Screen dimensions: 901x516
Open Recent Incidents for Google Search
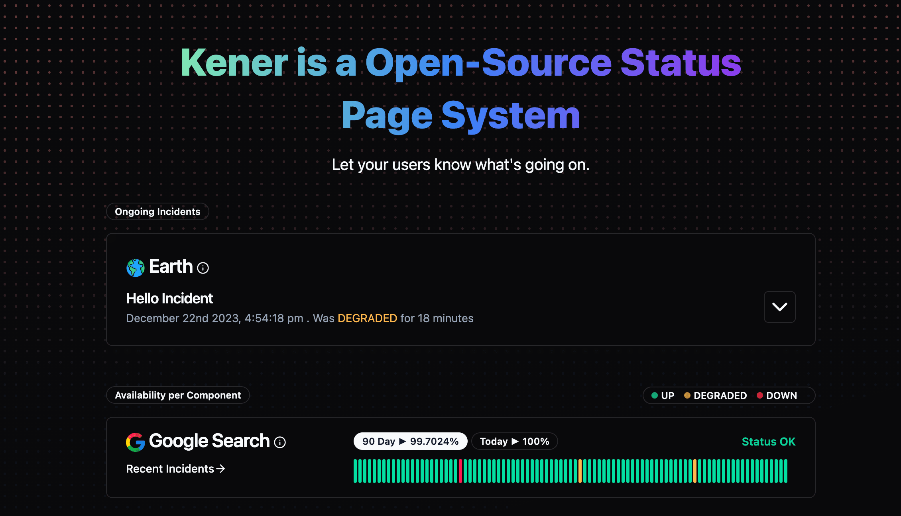click(170, 469)
